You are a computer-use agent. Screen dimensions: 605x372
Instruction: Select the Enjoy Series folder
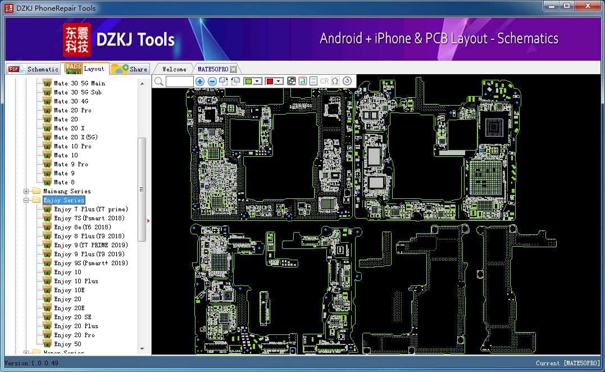[63, 200]
